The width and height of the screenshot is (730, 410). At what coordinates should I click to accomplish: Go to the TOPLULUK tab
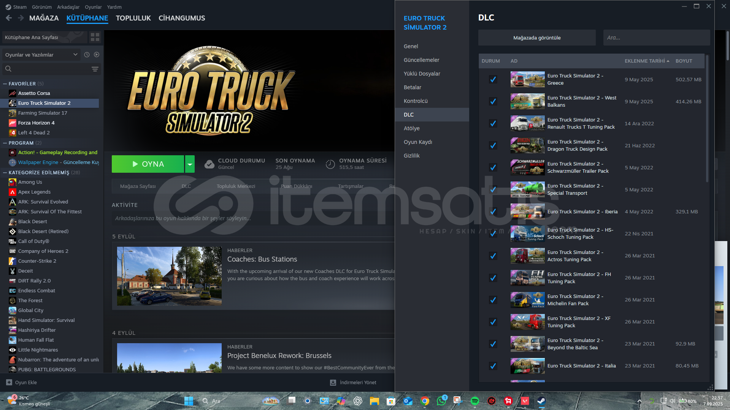click(x=133, y=18)
